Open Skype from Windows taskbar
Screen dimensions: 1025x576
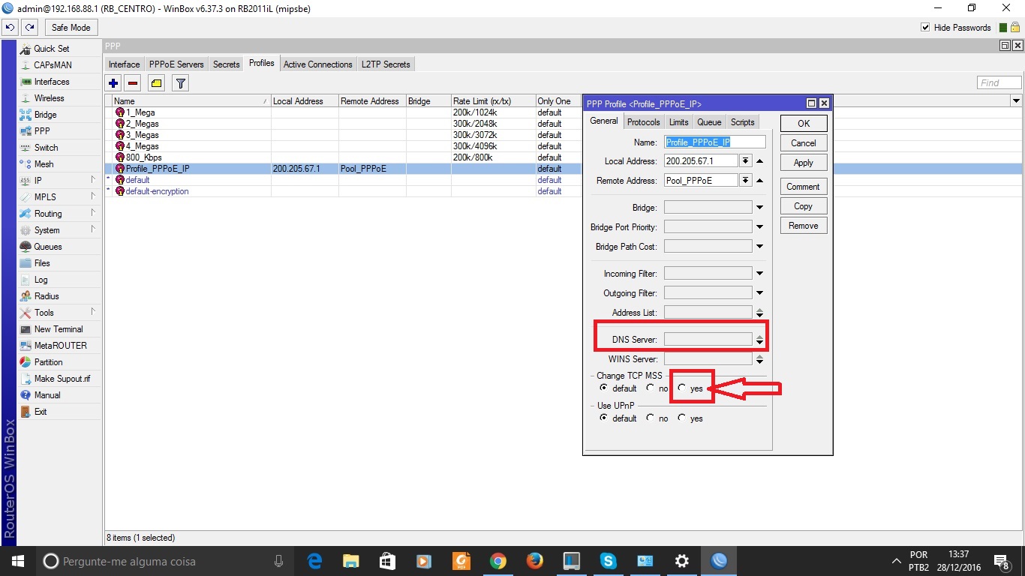[x=608, y=561]
